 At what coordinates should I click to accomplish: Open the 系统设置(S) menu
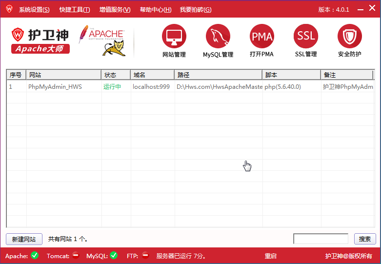coord(34,10)
